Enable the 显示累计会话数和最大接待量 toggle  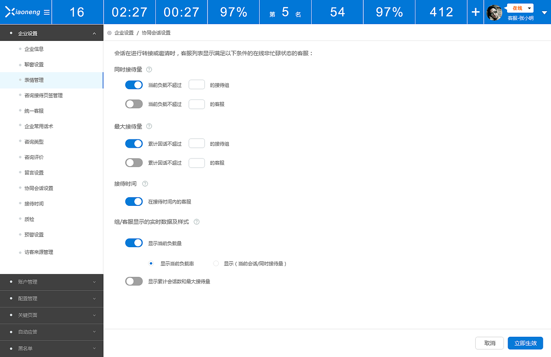pyautogui.click(x=134, y=281)
